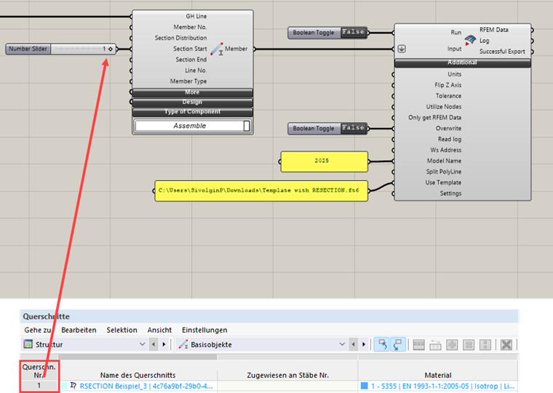Click the Run Boolean Toggle label
553x393 pixels.
314,33
